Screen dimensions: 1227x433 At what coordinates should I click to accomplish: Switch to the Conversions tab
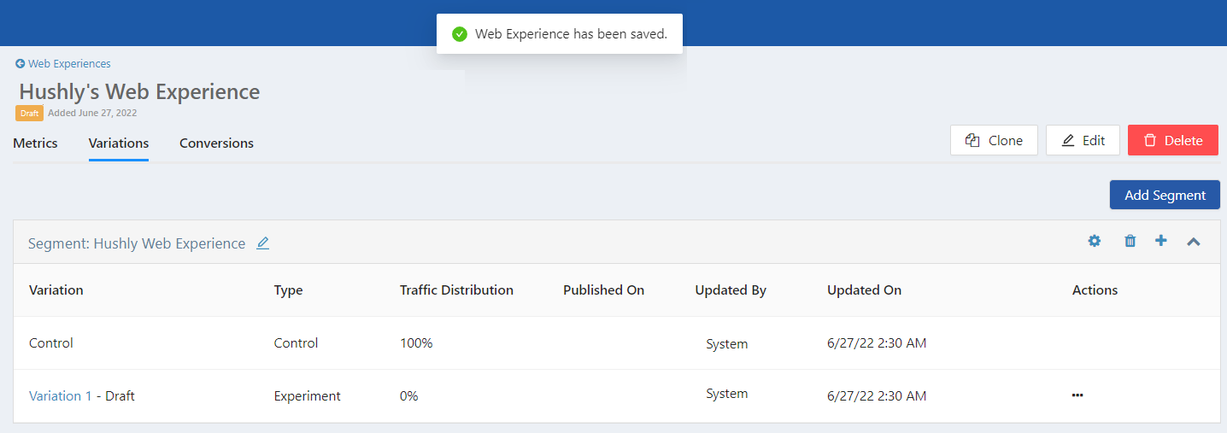pos(216,143)
